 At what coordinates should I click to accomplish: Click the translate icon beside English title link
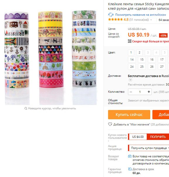[111, 15]
